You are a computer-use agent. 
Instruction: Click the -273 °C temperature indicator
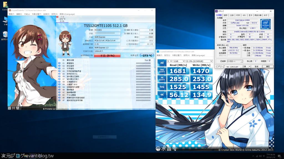(x=147, y=55)
